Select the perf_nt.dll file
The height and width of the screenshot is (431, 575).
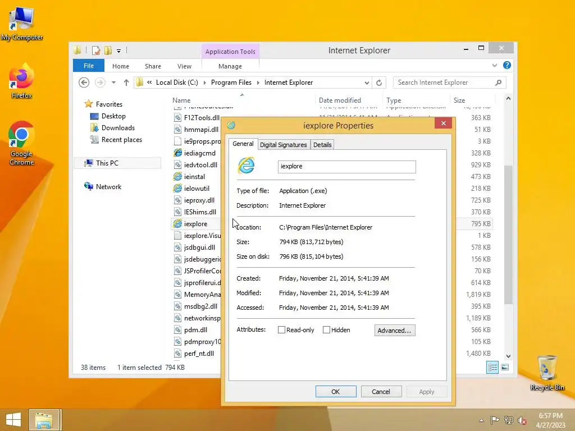199,354
